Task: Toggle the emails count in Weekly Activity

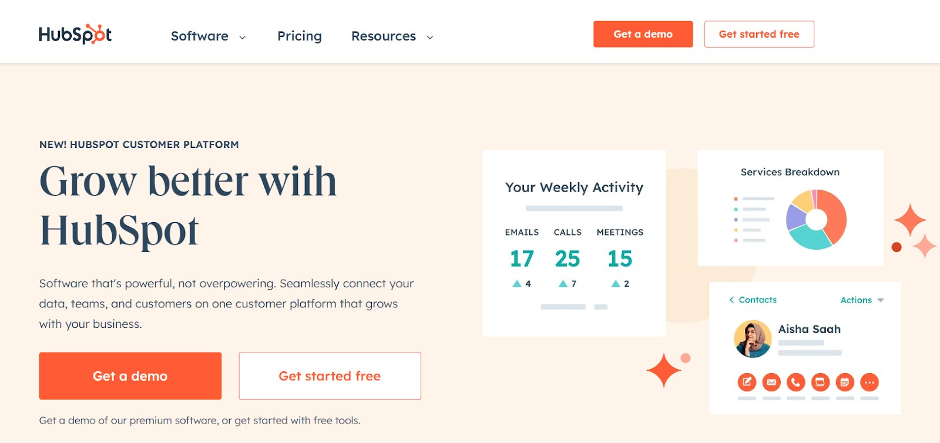Action: coord(521,259)
